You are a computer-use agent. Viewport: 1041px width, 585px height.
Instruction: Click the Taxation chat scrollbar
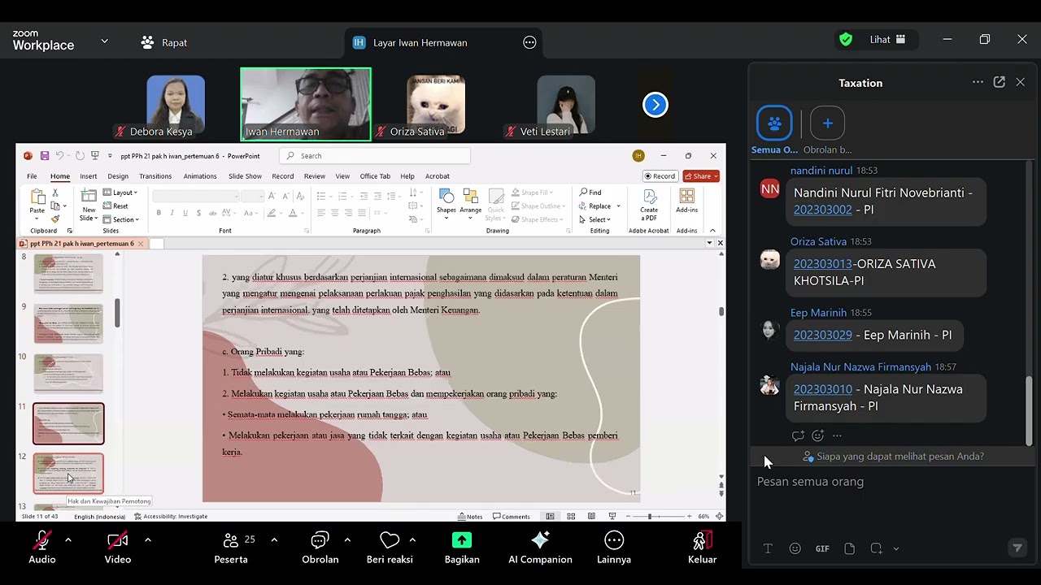(1029, 411)
